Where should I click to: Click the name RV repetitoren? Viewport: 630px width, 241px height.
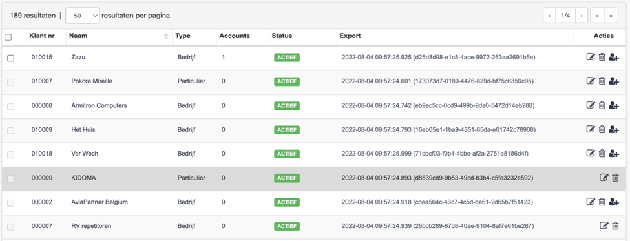[91, 226]
